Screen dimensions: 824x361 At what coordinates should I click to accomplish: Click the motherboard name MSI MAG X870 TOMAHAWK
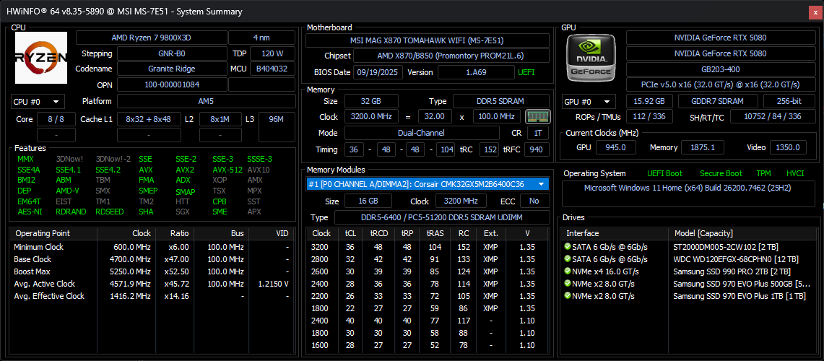pos(428,40)
